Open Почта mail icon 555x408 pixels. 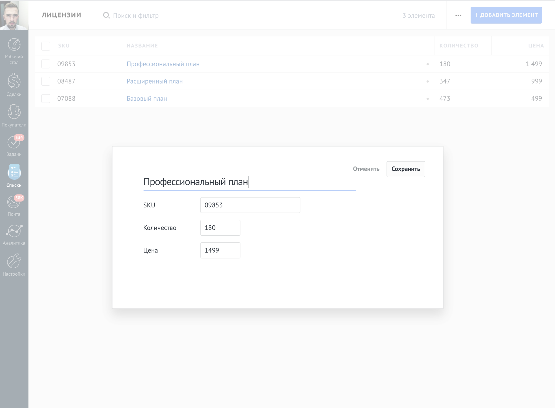click(x=14, y=202)
